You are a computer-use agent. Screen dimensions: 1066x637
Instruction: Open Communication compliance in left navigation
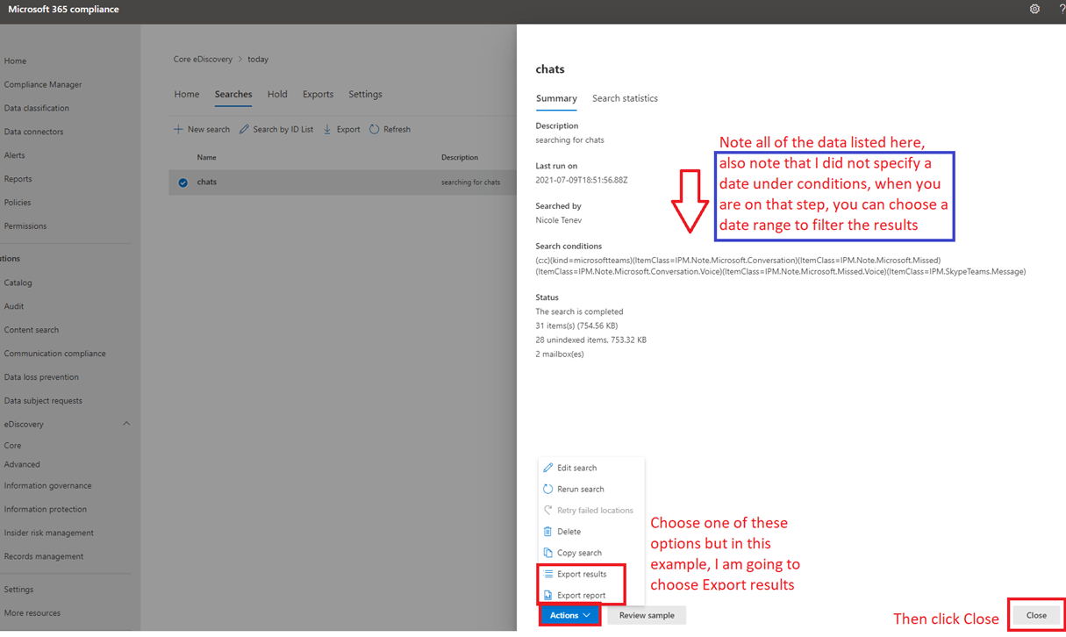tap(54, 354)
